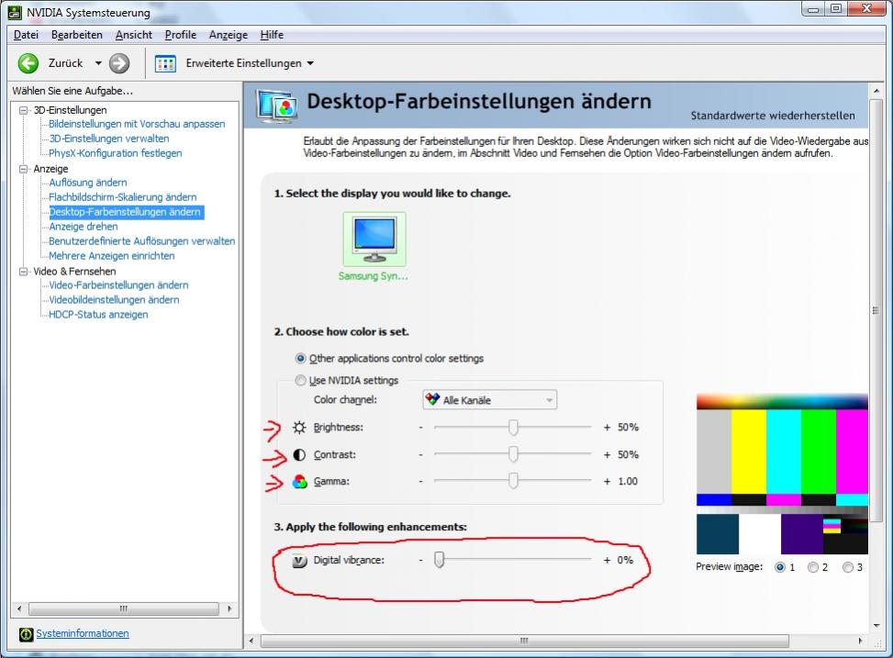The image size is (893, 658).
Task: Choose preview image 1 radio button
Action: tap(780, 567)
